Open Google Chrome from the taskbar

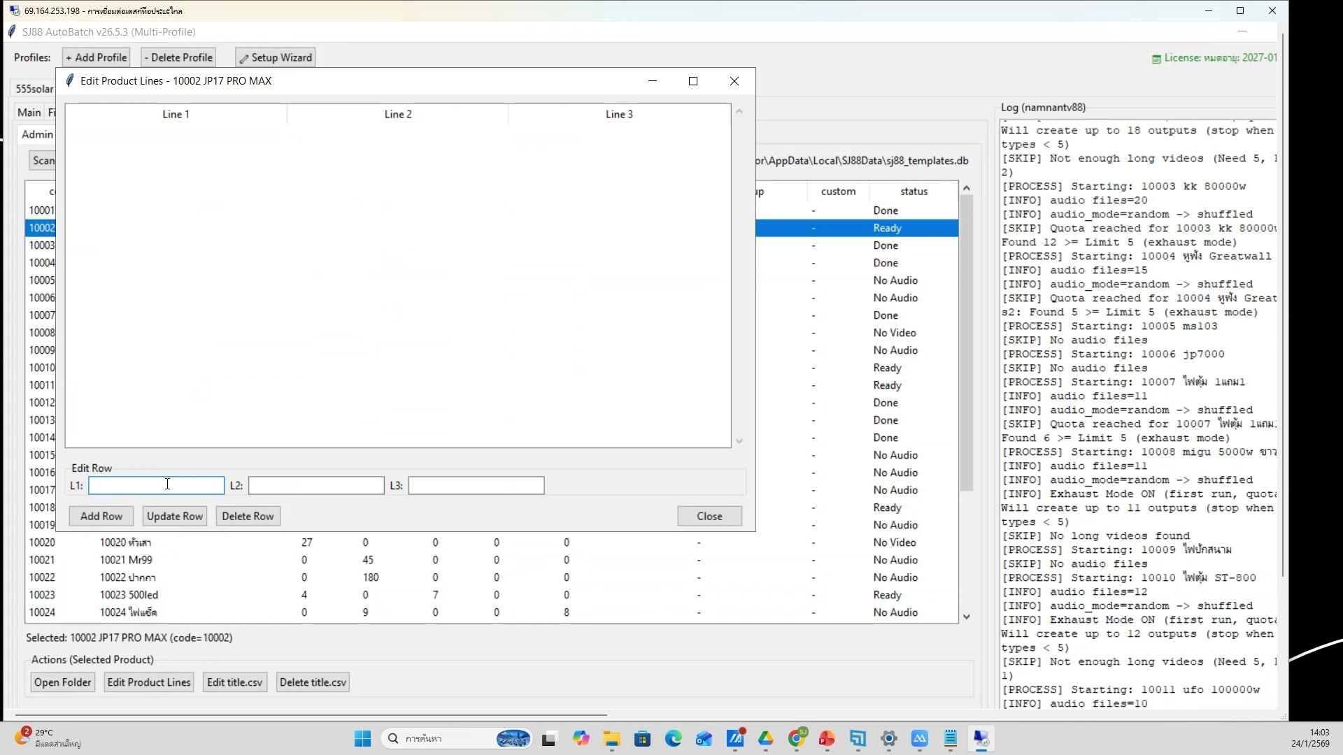797,739
